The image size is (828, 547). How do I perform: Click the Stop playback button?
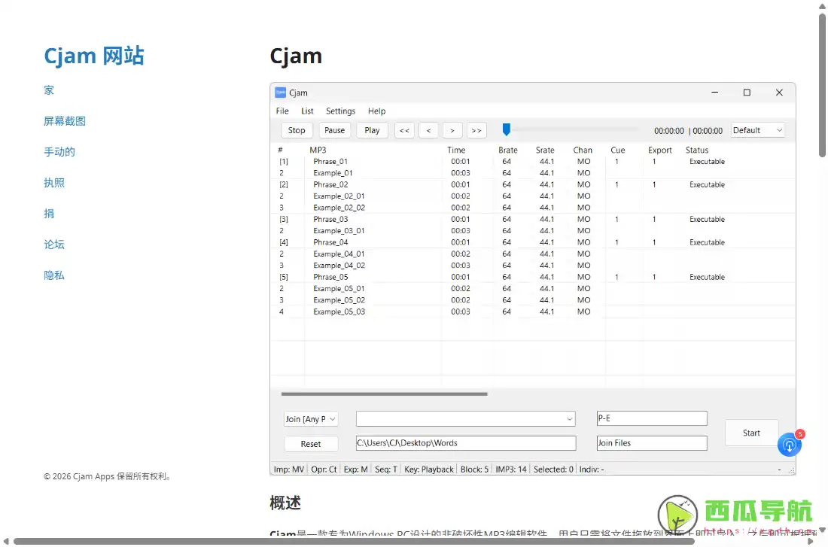(x=297, y=130)
